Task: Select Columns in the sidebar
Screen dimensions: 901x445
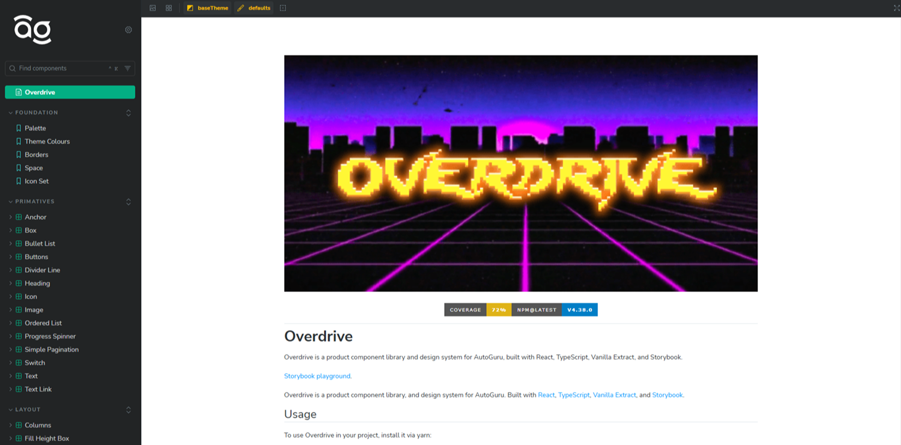Action: [38, 426]
